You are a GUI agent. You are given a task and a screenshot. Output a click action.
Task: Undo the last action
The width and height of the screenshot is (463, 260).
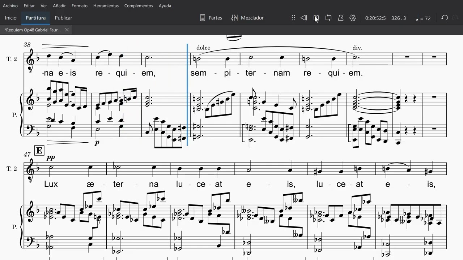[x=445, y=18]
